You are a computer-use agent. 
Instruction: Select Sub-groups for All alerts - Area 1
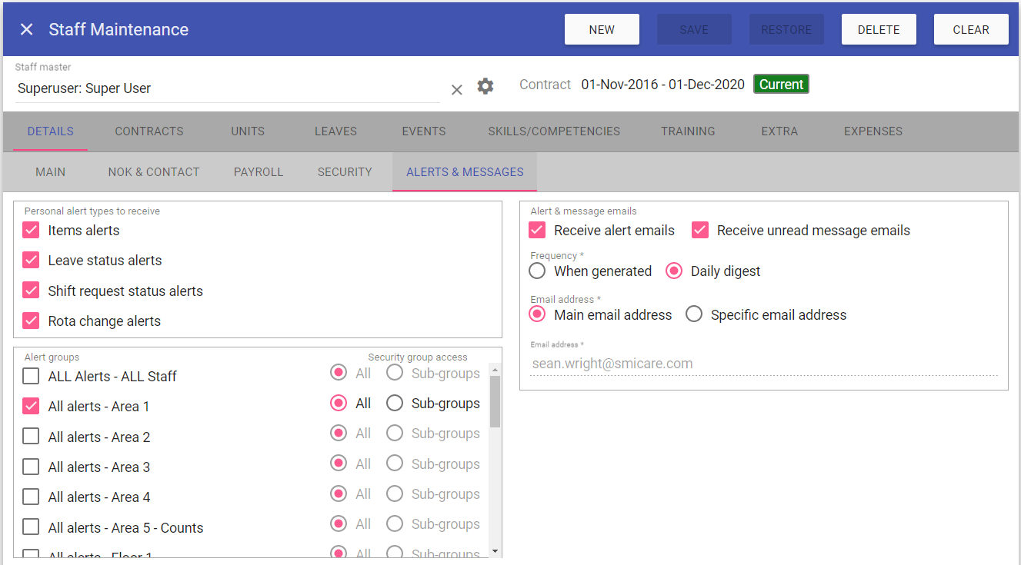(x=395, y=404)
